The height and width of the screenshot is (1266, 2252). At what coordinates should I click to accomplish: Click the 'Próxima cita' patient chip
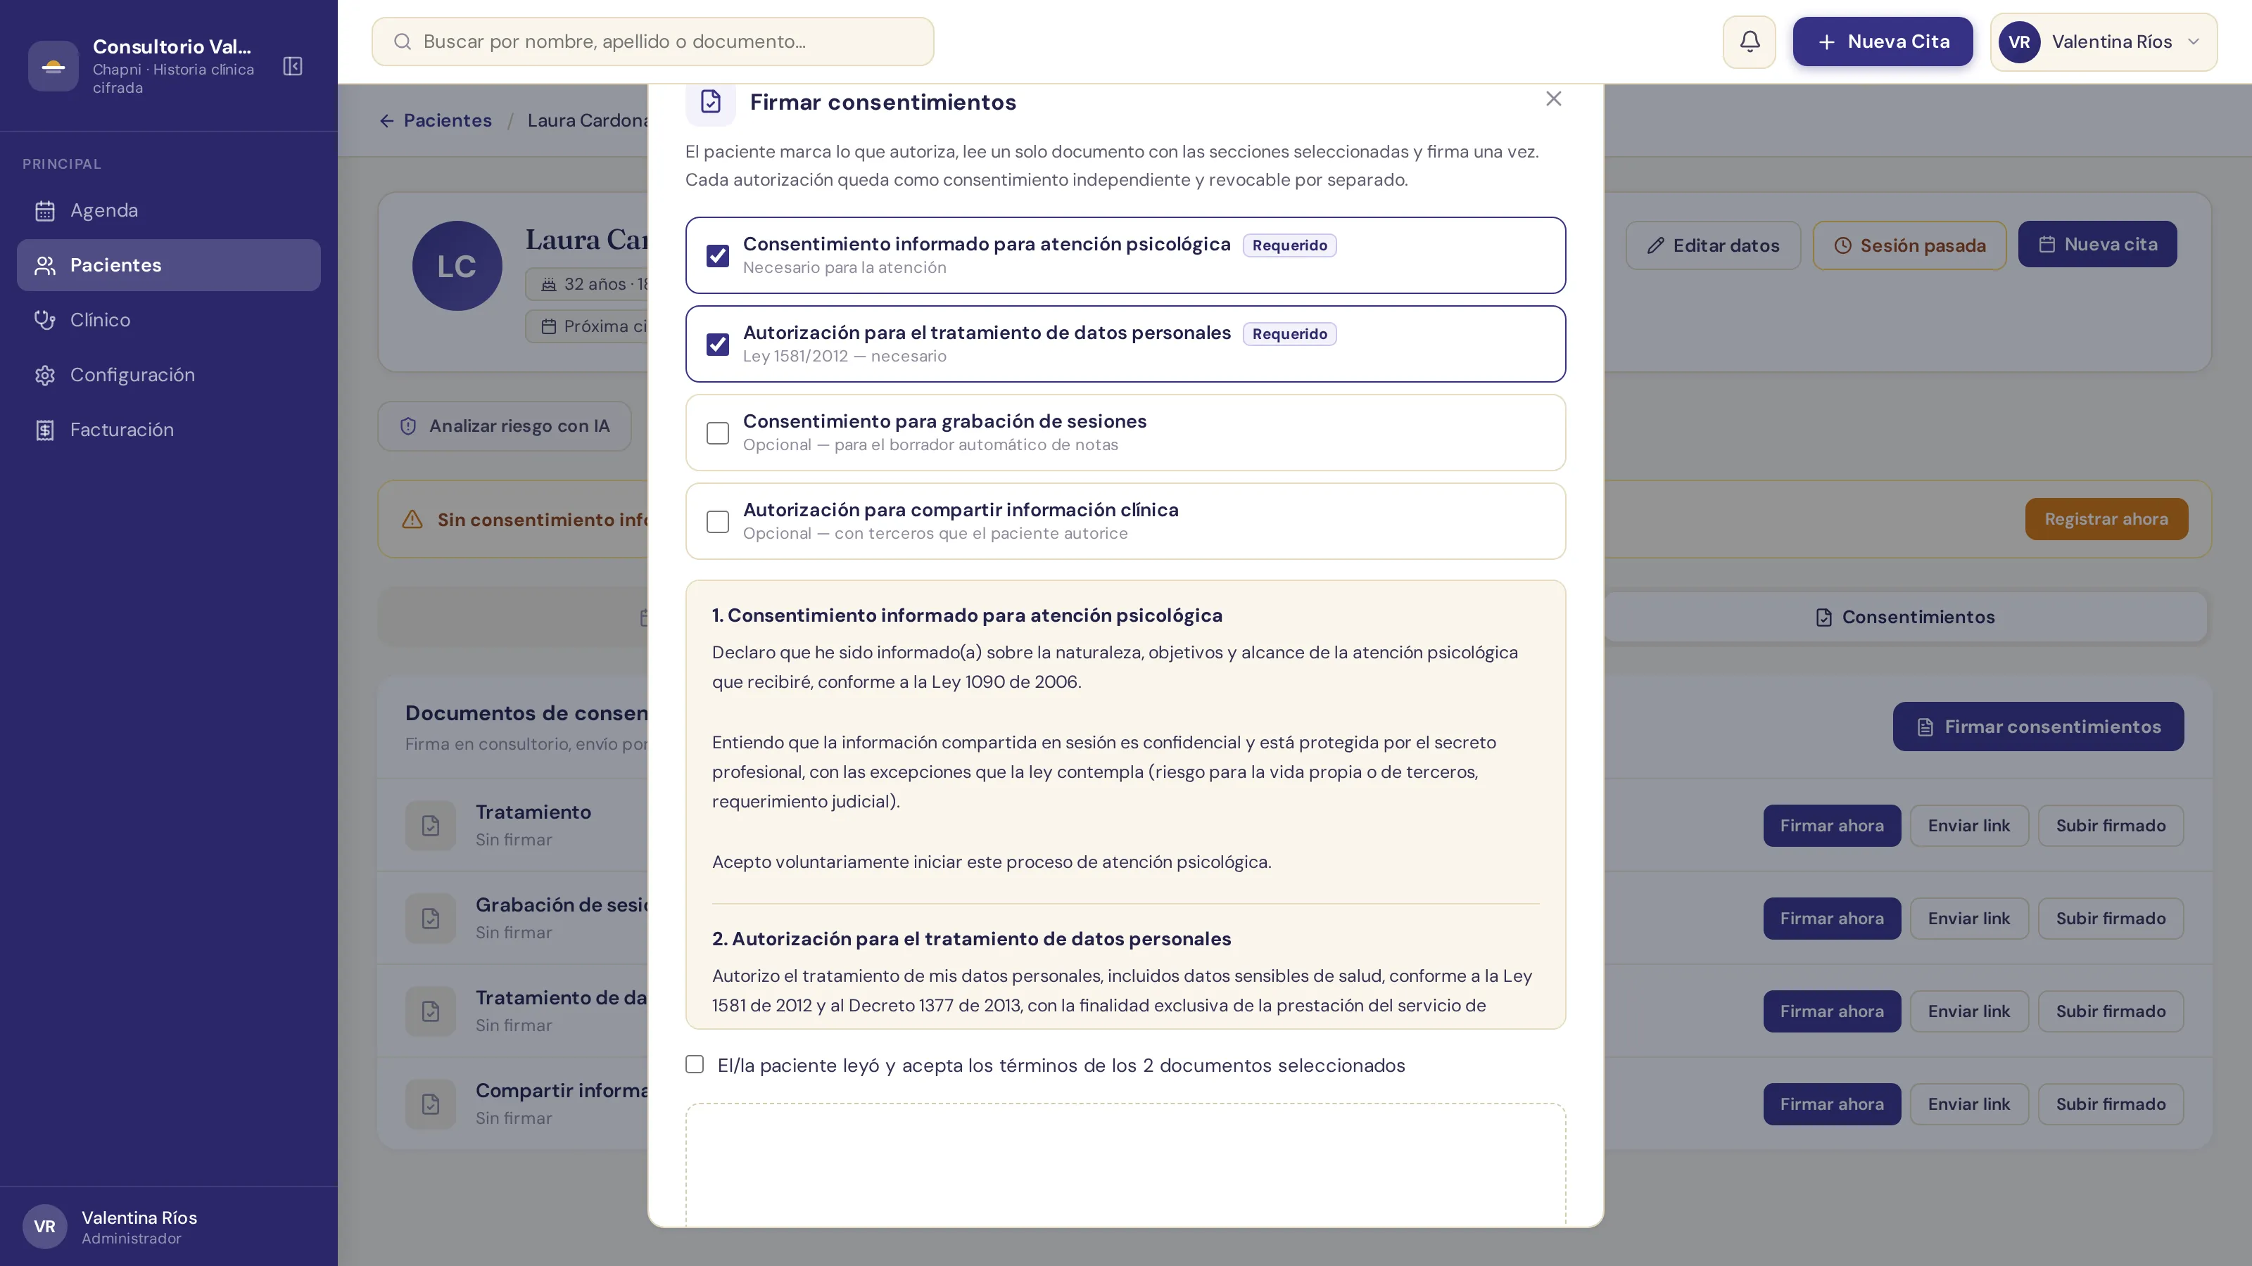[x=587, y=327]
